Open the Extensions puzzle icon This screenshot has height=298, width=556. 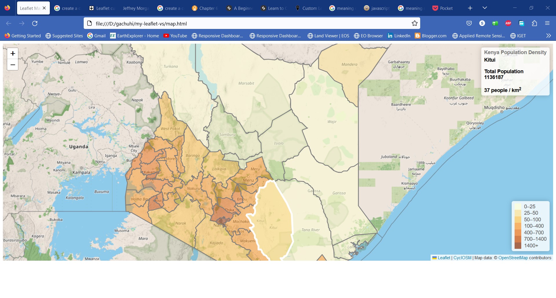pos(534,23)
